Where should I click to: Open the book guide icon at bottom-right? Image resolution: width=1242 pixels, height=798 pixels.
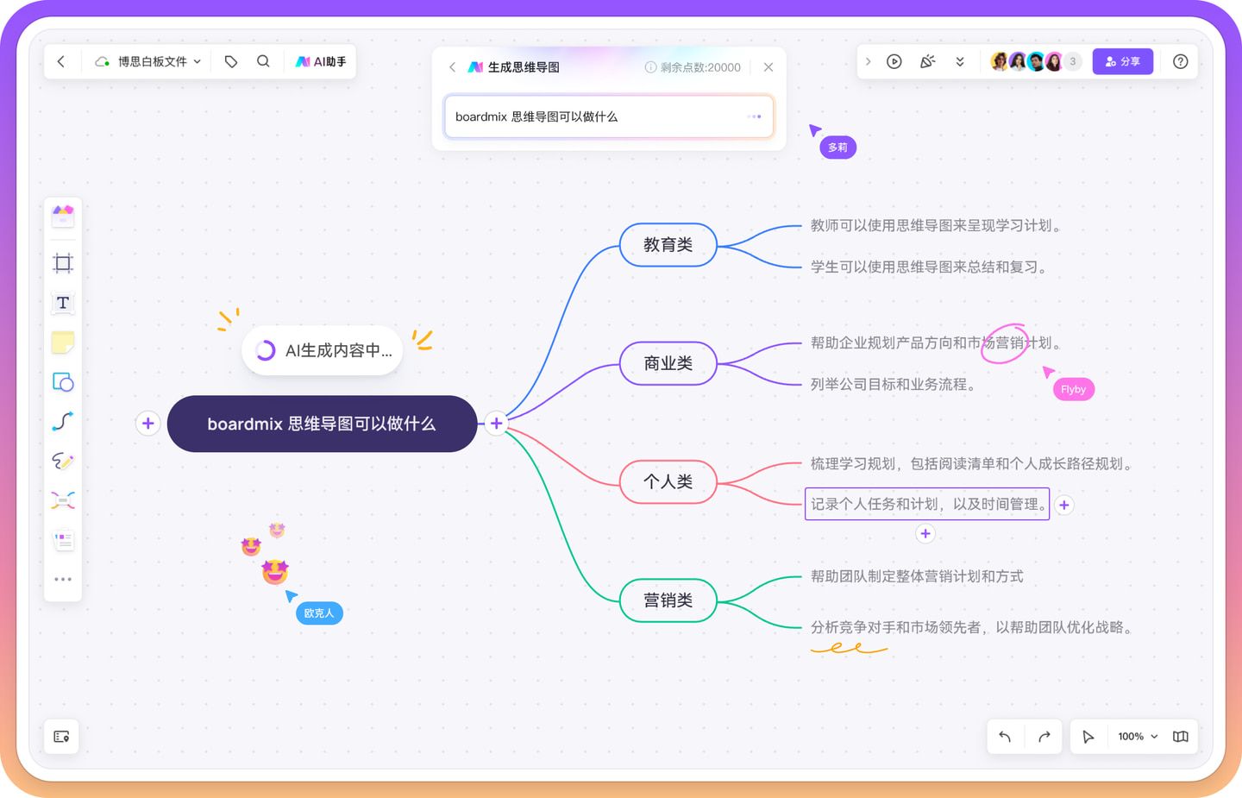tap(1181, 737)
